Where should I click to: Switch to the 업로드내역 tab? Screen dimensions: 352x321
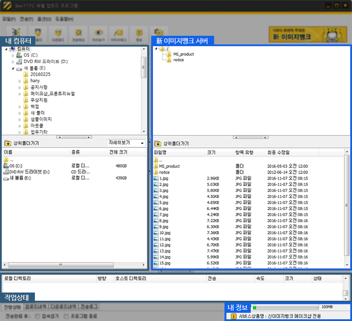click(x=35, y=307)
